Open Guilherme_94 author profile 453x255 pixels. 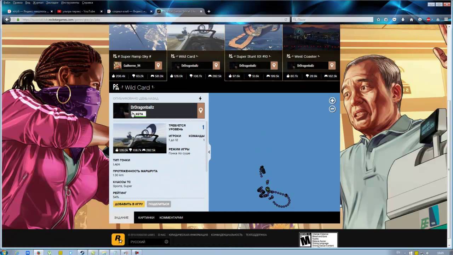(132, 66)
